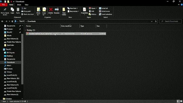Click Select all
The image size is (183, 103).
pos(103,8)
